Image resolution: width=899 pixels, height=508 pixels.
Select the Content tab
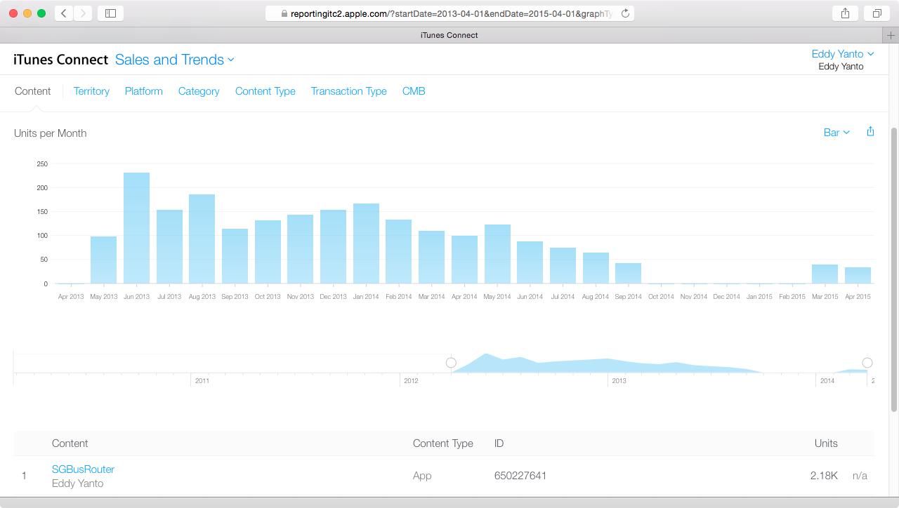tap(32, 91)
